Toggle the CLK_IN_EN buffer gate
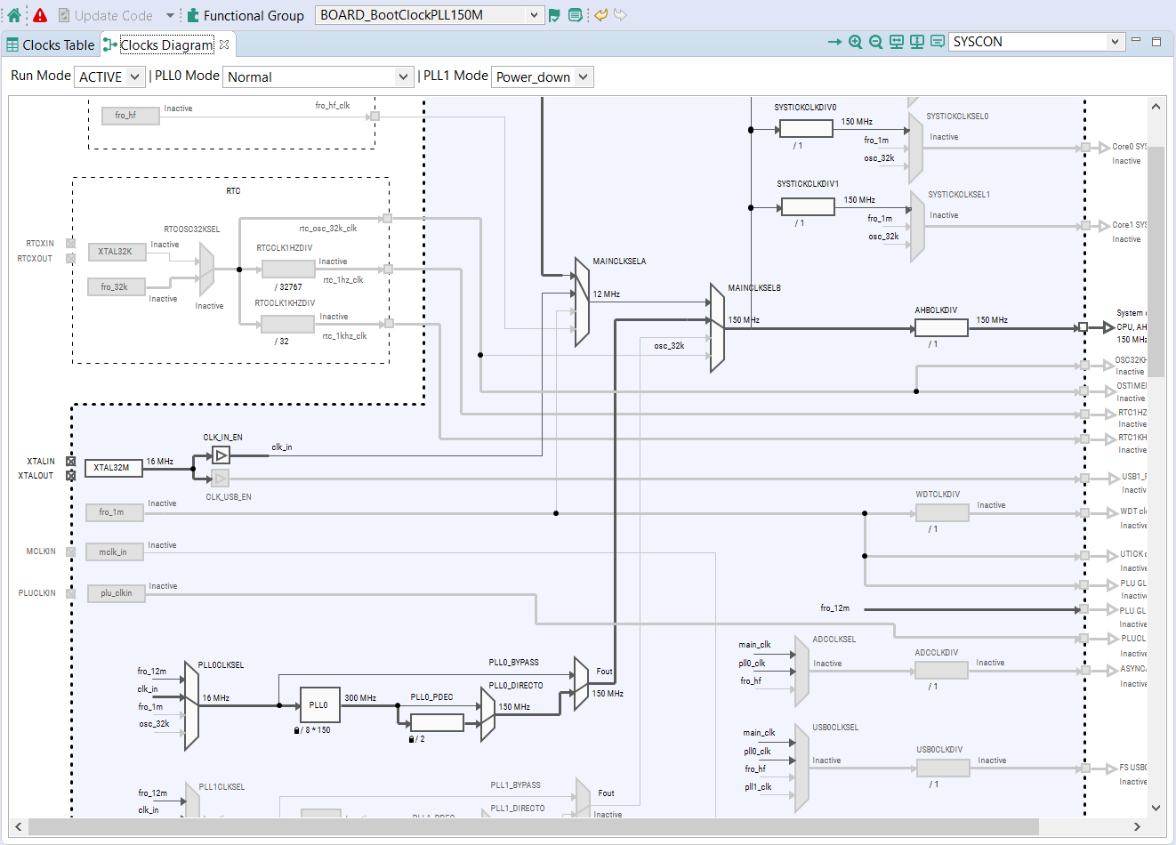The width and height of the screenshot is (1176, 845). 222,455
